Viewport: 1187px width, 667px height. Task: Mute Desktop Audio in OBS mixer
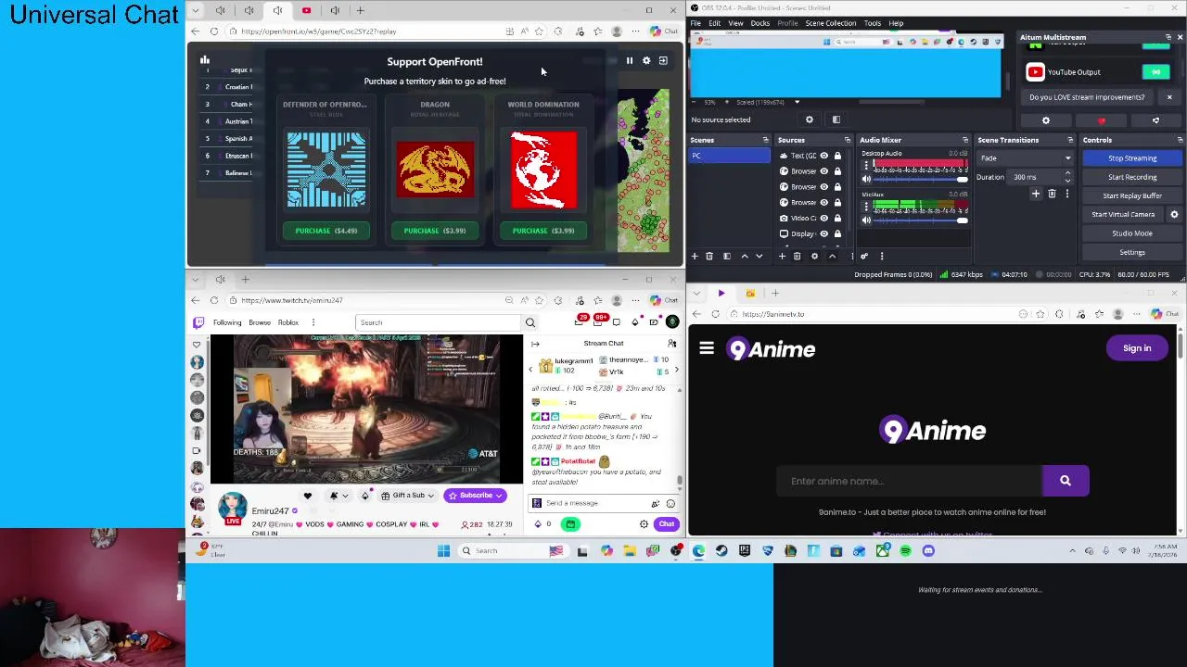866,178
